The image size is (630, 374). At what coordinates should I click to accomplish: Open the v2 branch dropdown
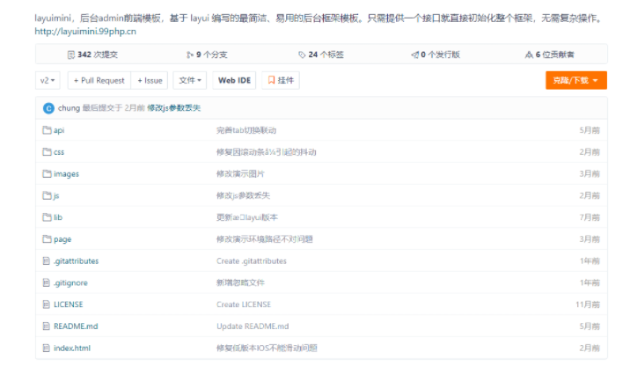point(48,80)
